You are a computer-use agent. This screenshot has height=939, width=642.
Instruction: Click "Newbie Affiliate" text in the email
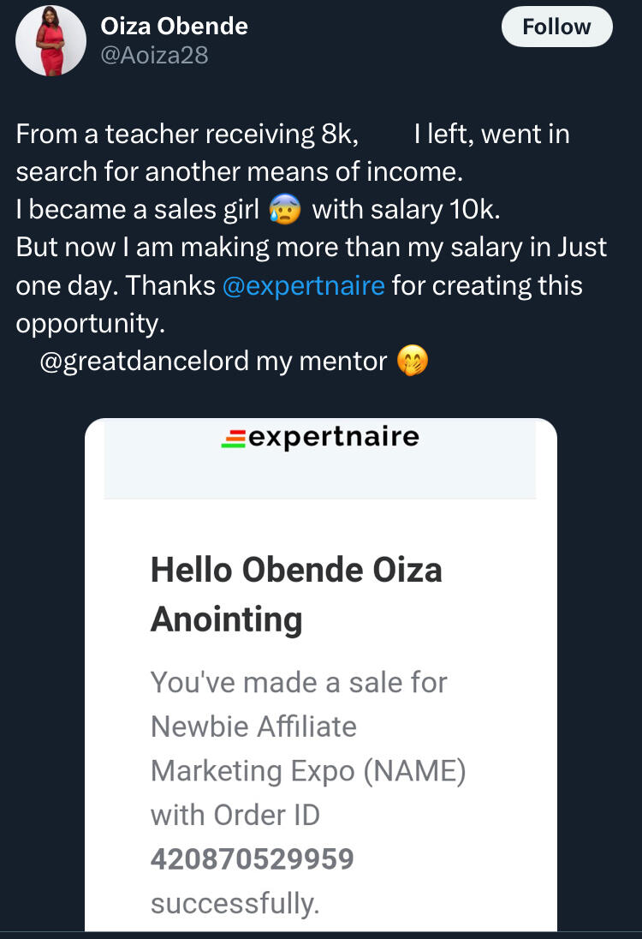pyautogui.click(x=253, y=727)
